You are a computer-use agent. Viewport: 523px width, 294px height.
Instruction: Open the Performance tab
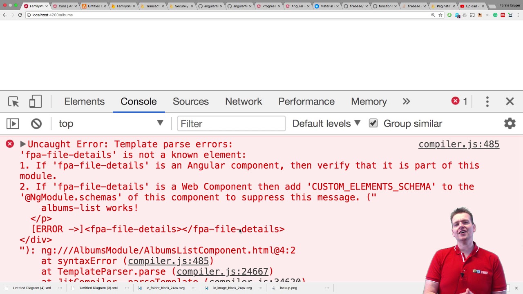tap(306, 102)
